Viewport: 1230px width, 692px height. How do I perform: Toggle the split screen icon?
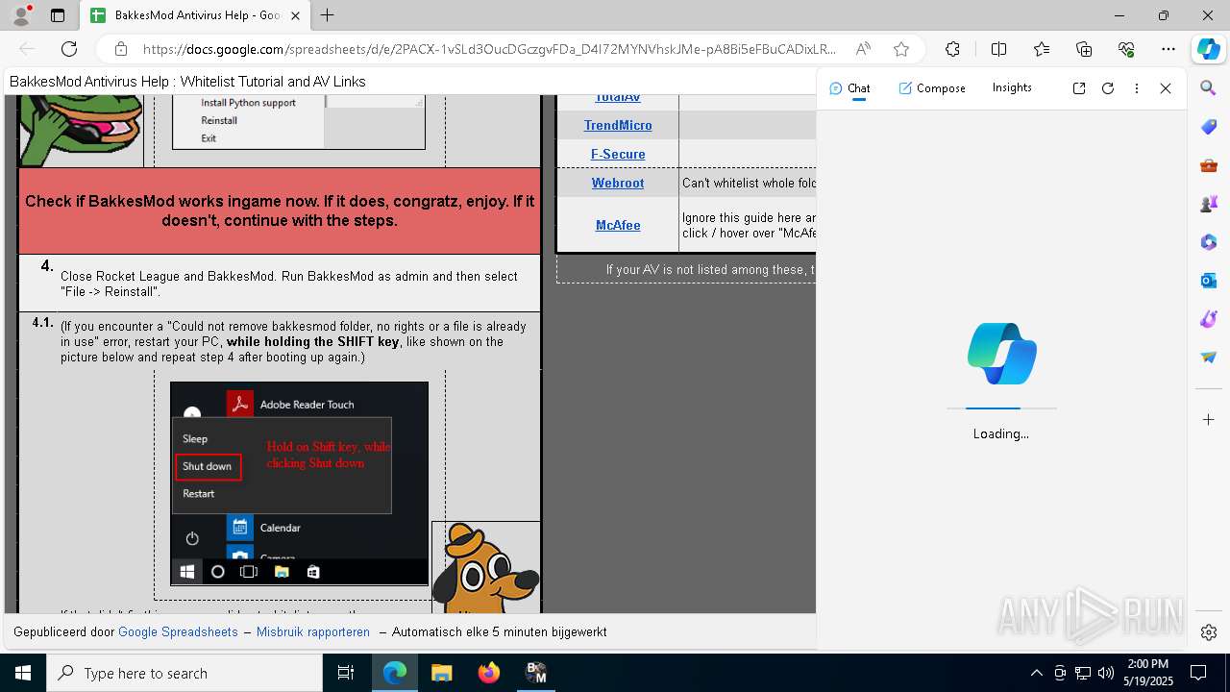click(998, 49)
